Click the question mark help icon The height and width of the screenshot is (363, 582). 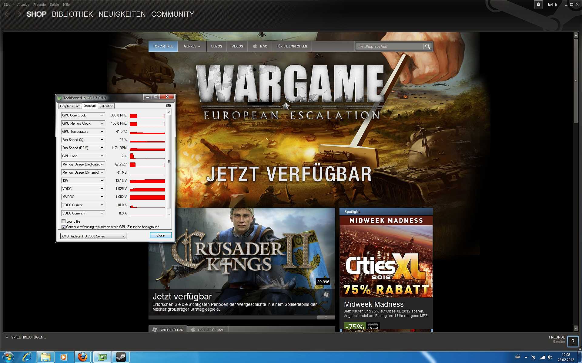click(573, 342)
